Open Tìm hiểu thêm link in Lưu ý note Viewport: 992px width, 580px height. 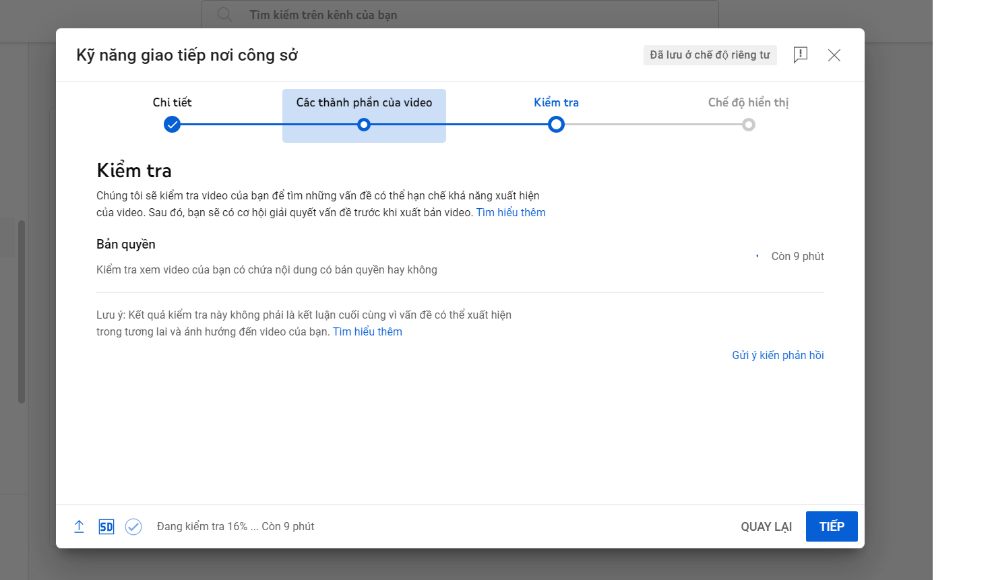(x=367, y=332)
